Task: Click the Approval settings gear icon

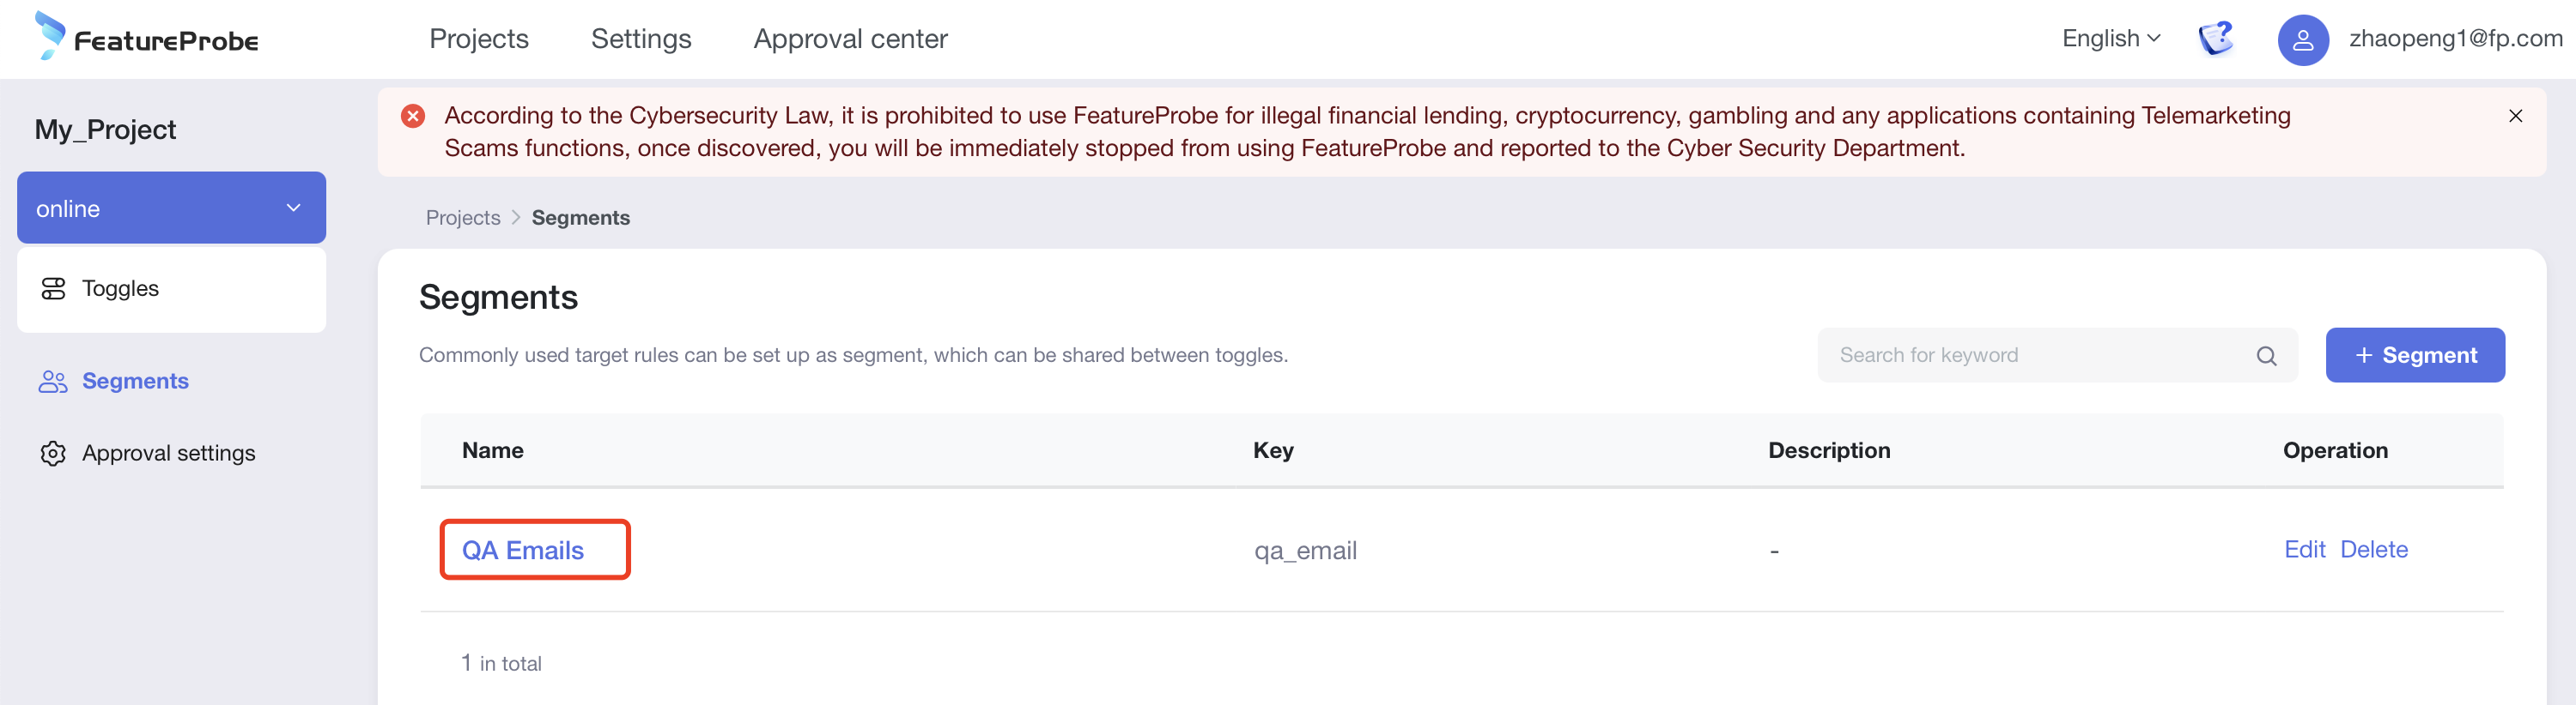Action: pyautogui.click(x=53, y=454)
